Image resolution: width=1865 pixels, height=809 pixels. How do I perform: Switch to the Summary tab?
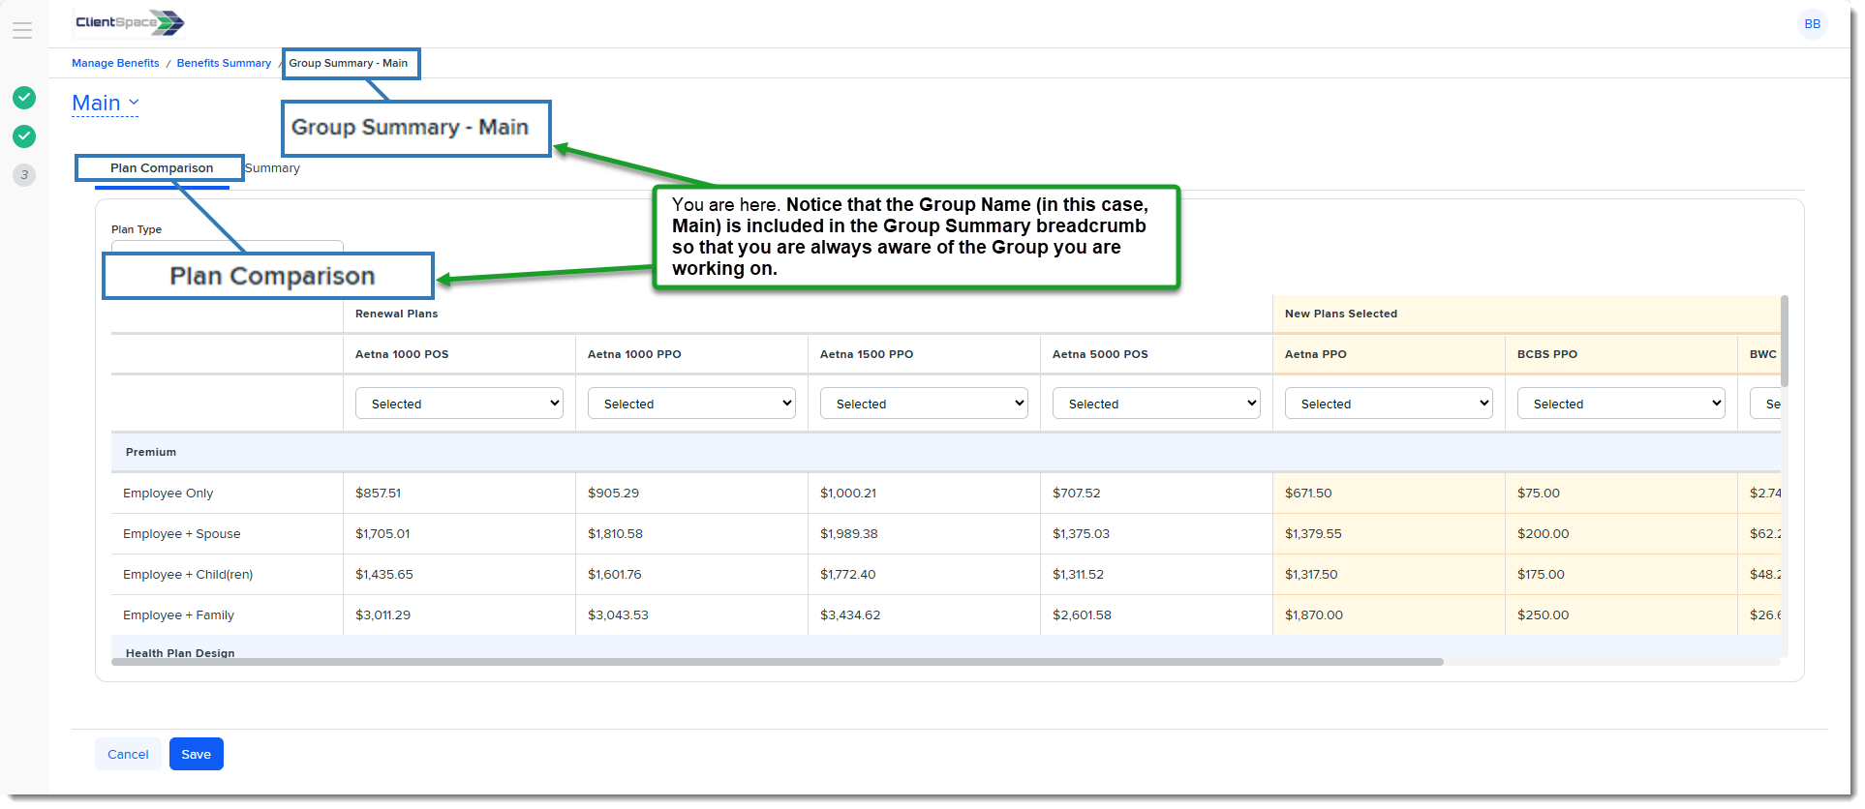point(272,168)
